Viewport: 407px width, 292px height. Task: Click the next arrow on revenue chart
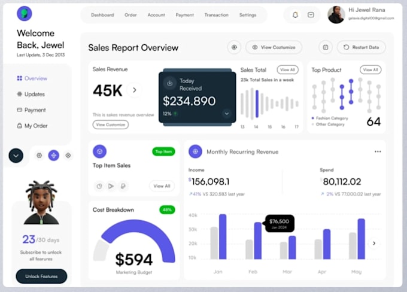click(374, 243)
